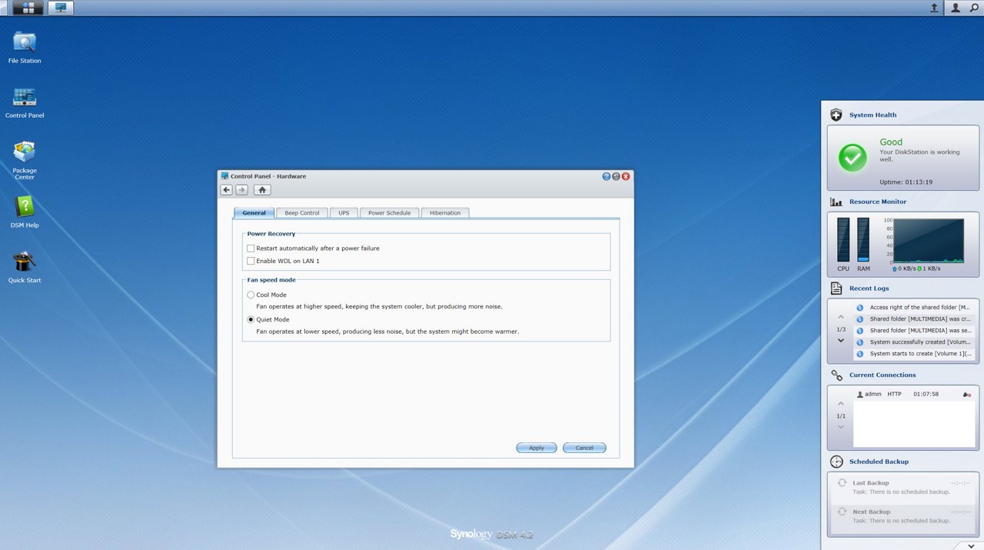The height and width of the screenshot is (550, 984).
Task: Enable WOL on LAN 1 checkbox
Action: [x=251, y=261]
